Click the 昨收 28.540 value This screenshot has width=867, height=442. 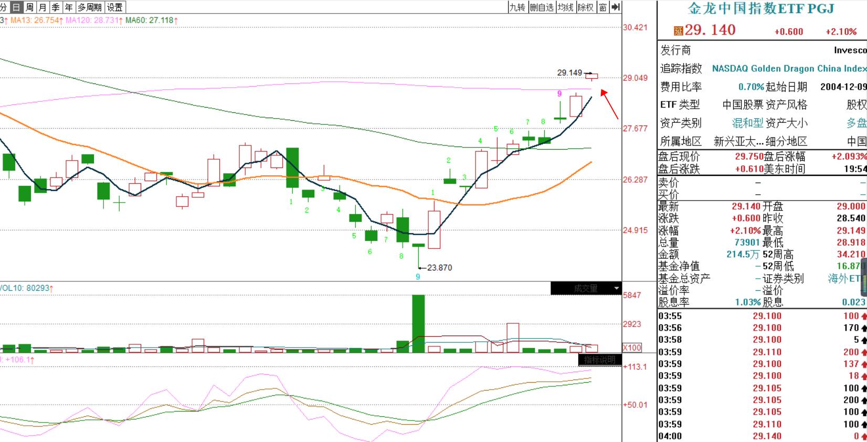851,218
